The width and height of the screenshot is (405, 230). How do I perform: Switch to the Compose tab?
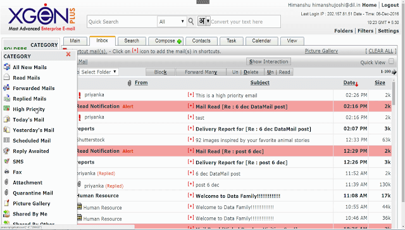pyautogui.click(x=168, y=41)
